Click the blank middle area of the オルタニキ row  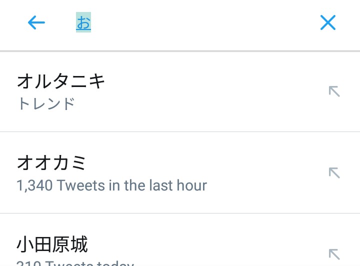click(x=210, y=91)
